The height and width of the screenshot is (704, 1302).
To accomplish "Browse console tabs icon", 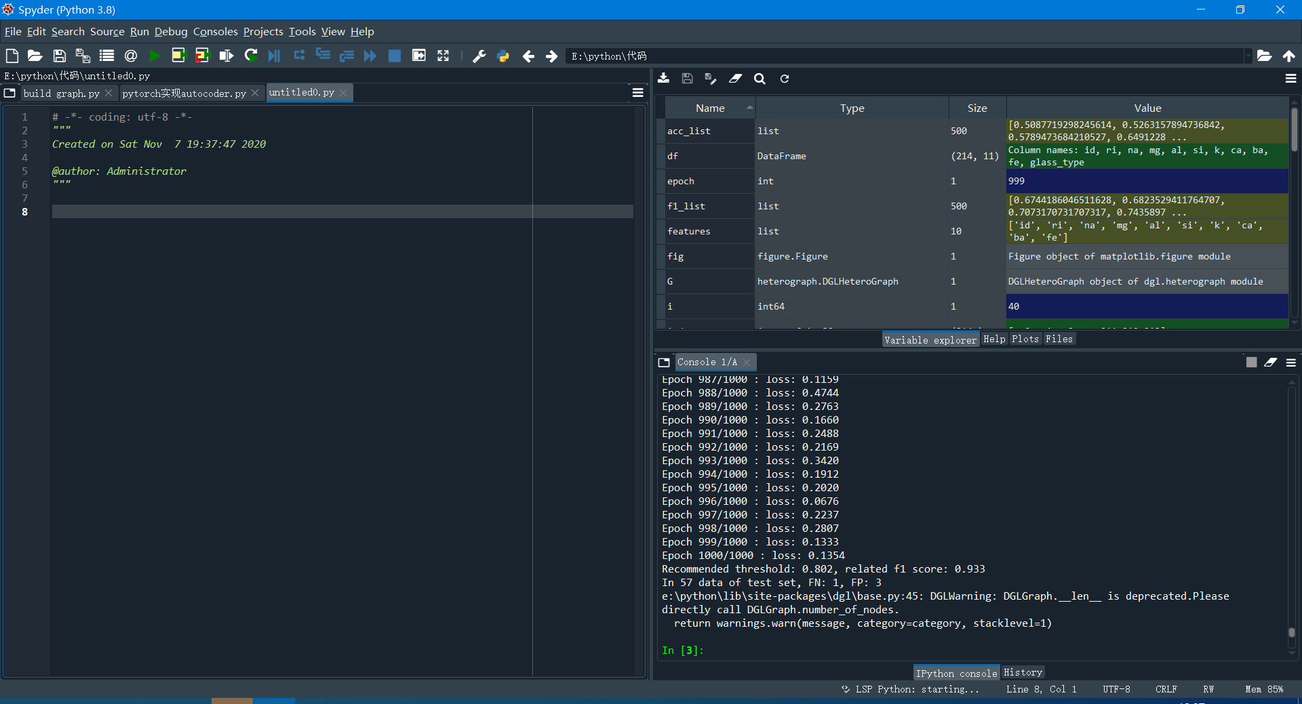I will pyautogui.click(x=664, y=363).
